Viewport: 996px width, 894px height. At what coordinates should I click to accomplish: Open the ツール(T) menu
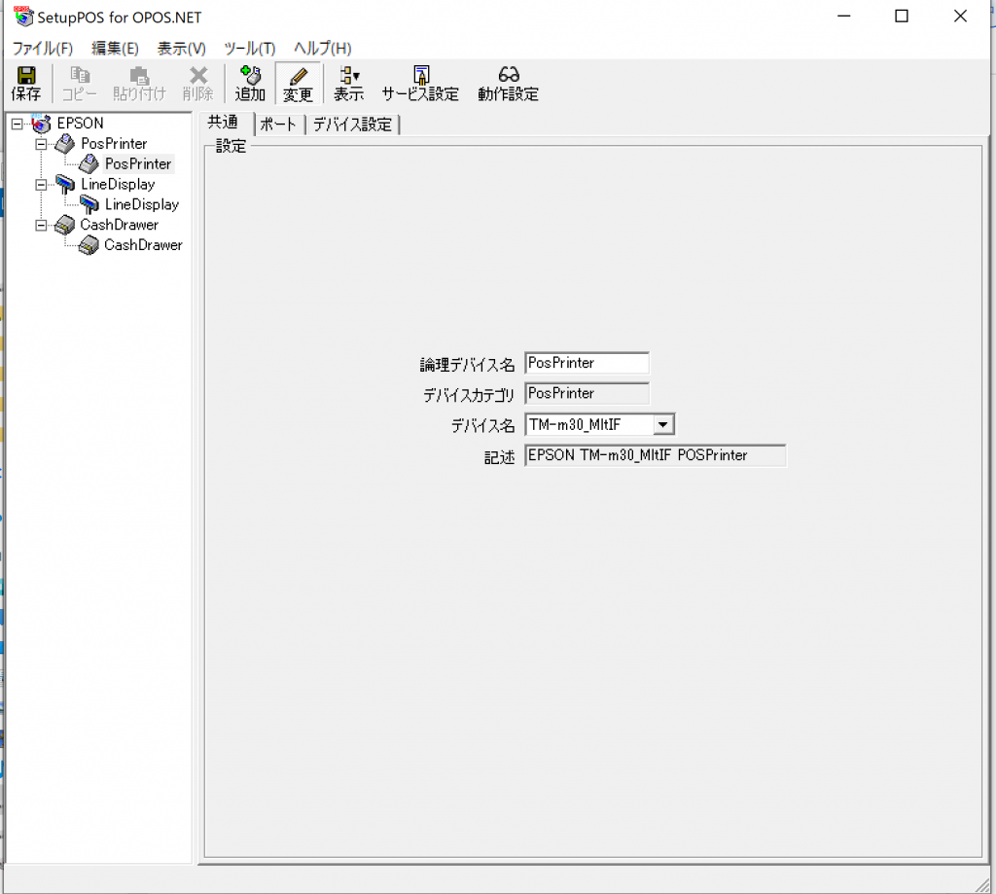pos(250,49)
